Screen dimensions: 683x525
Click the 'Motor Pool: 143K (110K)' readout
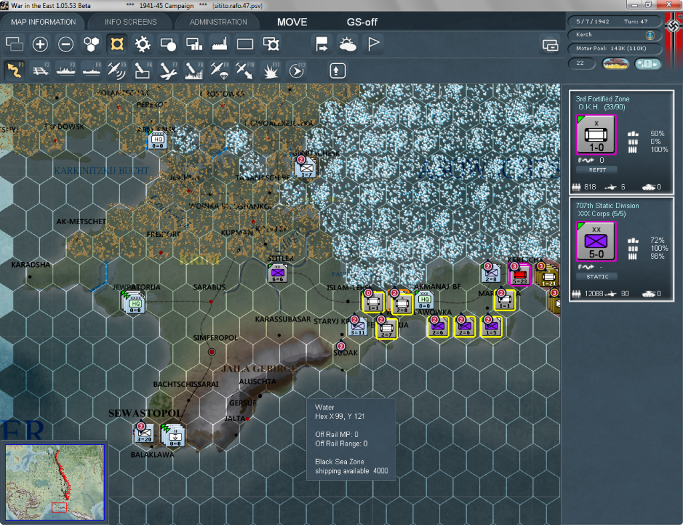click(x=614, y=48)
